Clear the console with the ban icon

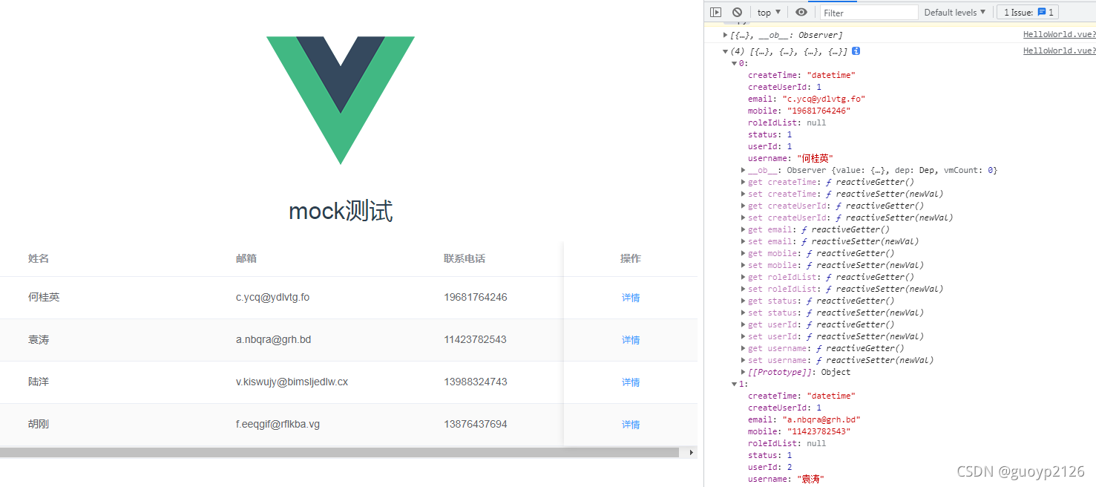(x=737, y=12)
